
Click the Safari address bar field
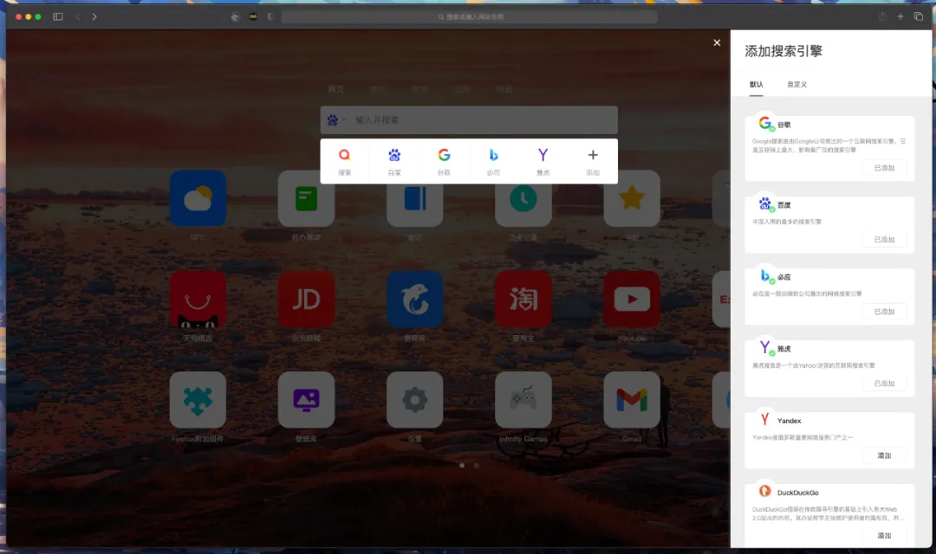coord(469,16)
